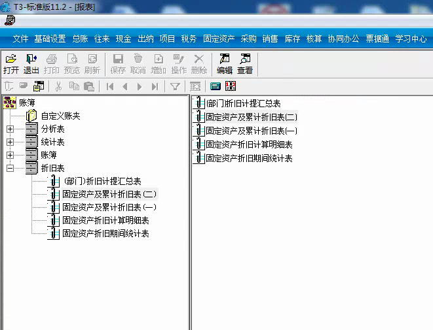
Task: Open the 采购 menu
Action: tap(248, 39)
